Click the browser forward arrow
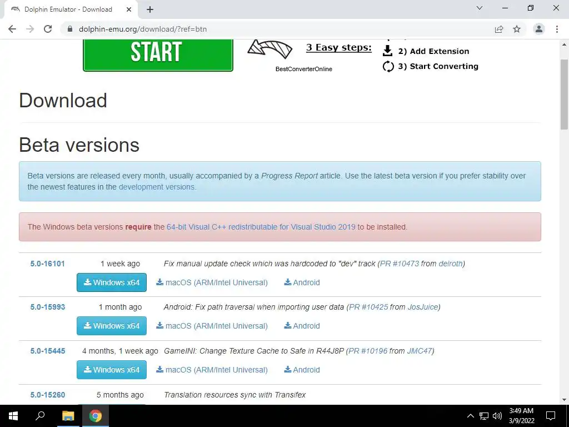Viewport: 569px width, 427px height. click(x=30, y=29)
